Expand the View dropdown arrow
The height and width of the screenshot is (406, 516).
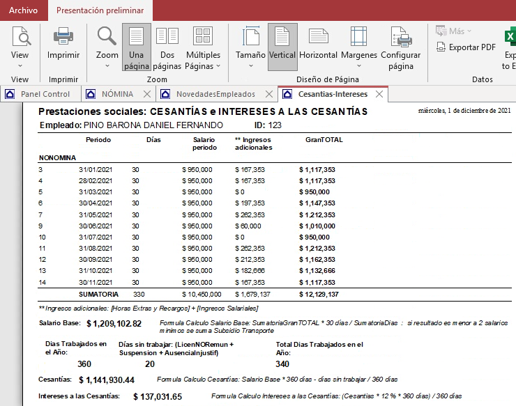coord(20,66)
